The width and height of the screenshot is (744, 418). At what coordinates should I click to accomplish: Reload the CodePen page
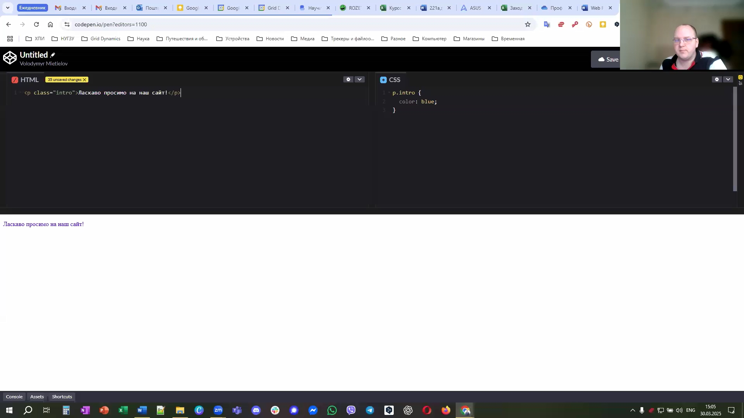pyautogui.click(x=36, y=24)
